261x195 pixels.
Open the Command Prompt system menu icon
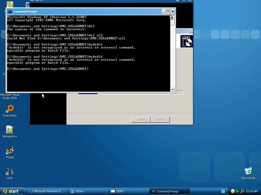[x=10, y=11]
